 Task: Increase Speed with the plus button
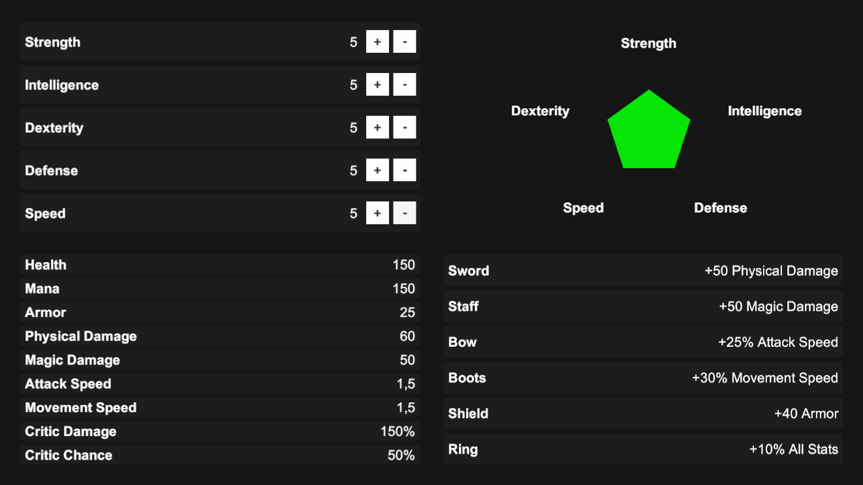click(377, 213)
